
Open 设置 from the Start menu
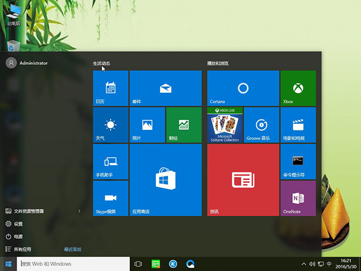[18, 224]
